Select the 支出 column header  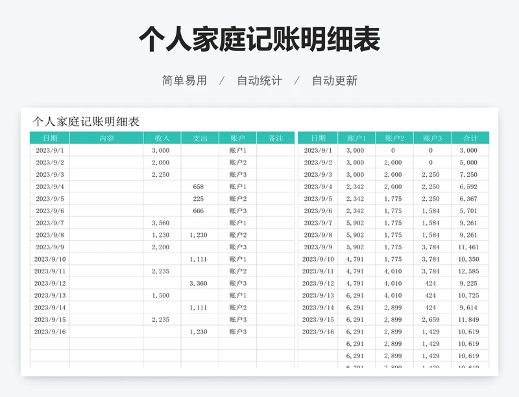(x=200, y=138)
